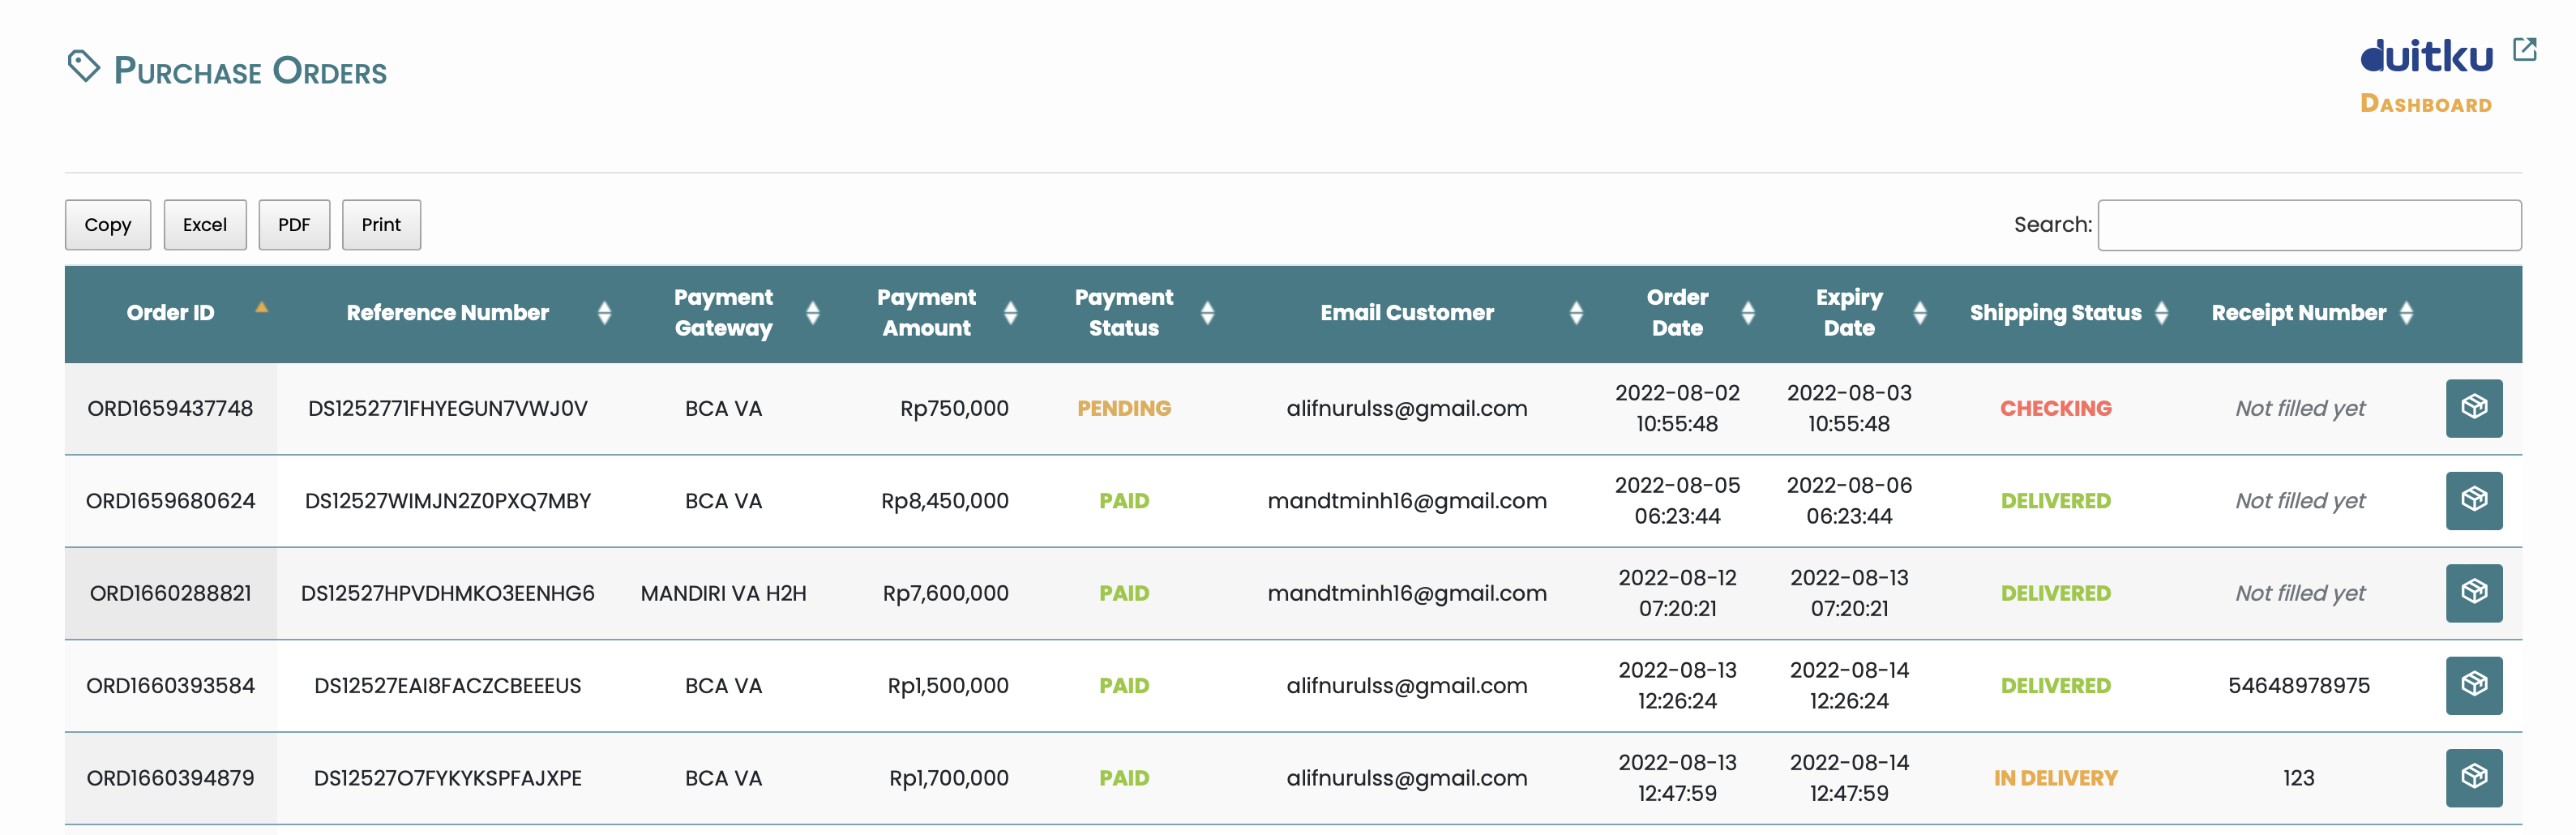This screenshot has height=835, width=2576.
Task: Click package icon for order ORD1659437748
Action: click(2473, 408)
